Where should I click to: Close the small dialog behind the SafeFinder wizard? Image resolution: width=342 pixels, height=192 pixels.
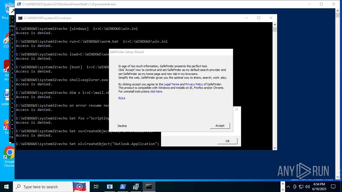pyautogui.click(x=237, y=109)
